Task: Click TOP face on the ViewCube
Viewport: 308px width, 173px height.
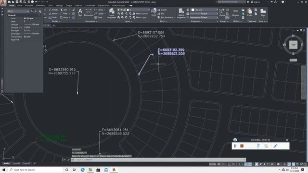Action: coord(293,45)
